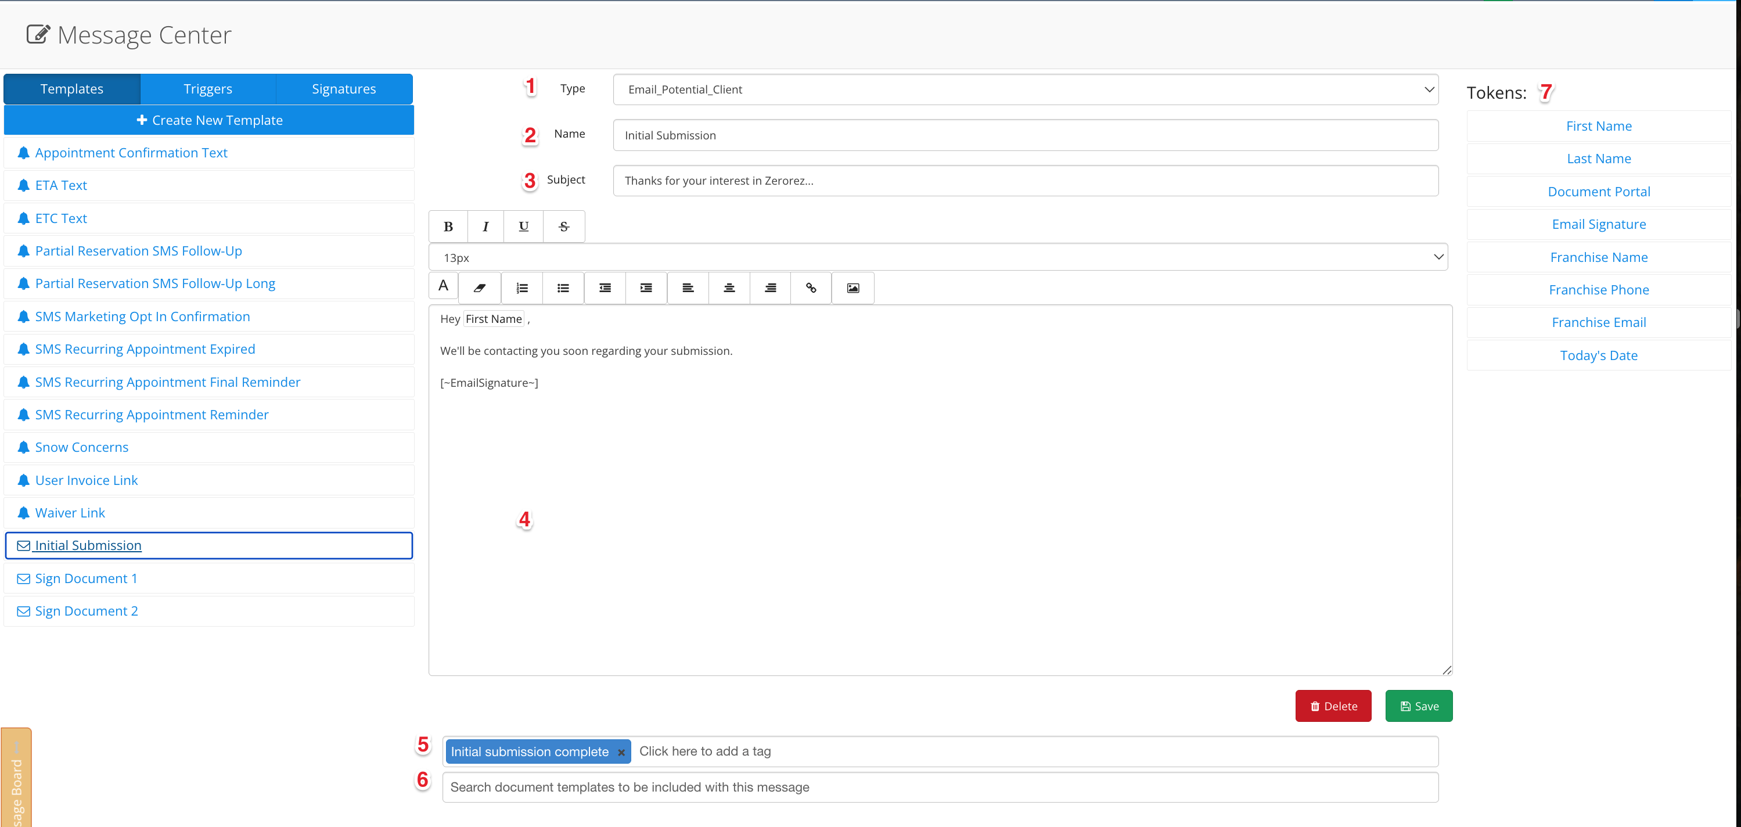Remove the Initial submission complete tag

621,752
